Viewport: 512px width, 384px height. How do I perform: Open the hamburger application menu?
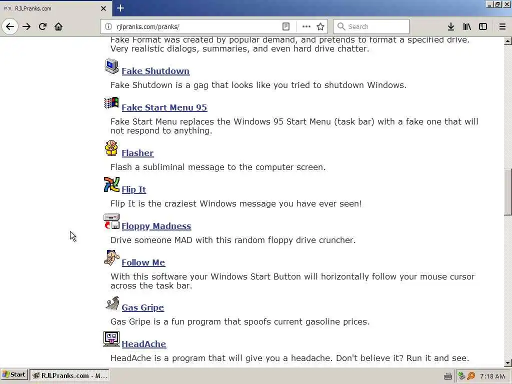(x=502, y=27)
